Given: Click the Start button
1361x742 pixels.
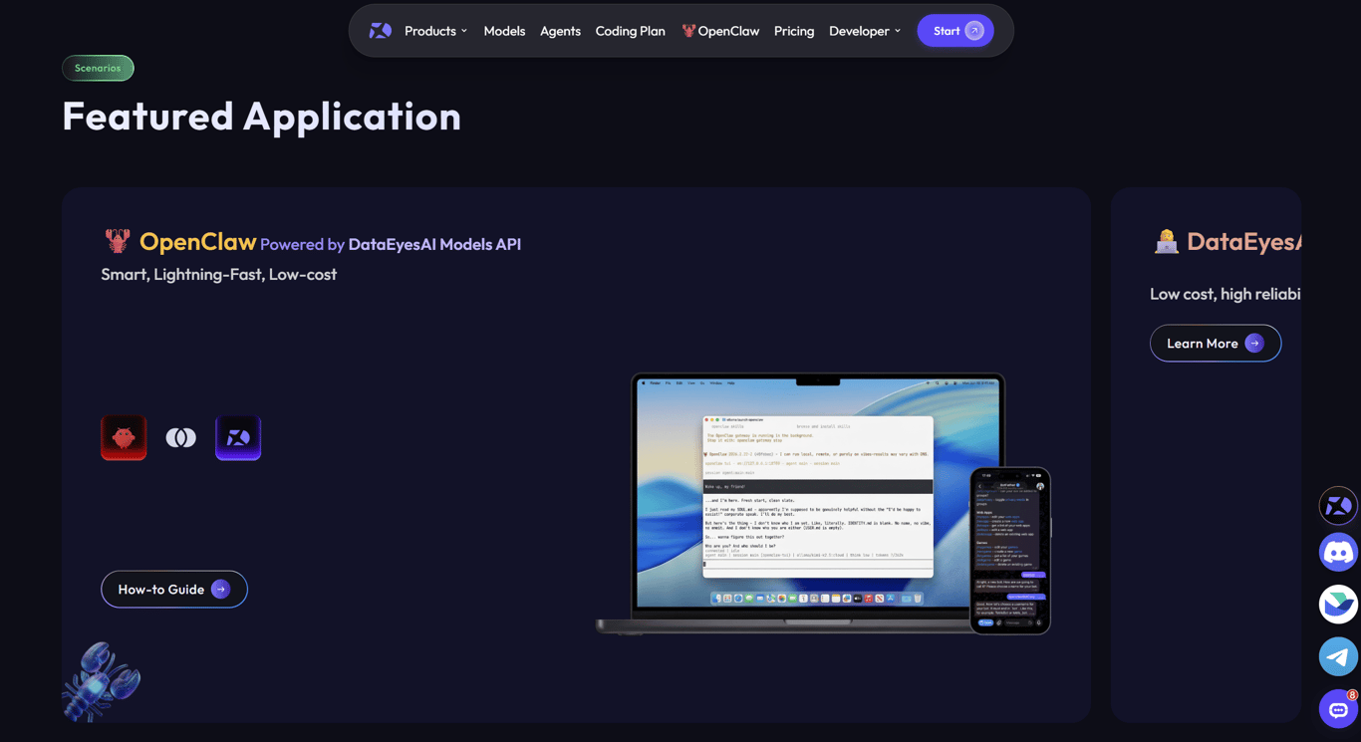Looking at the screenshot, I should click(x=955, y=31).
